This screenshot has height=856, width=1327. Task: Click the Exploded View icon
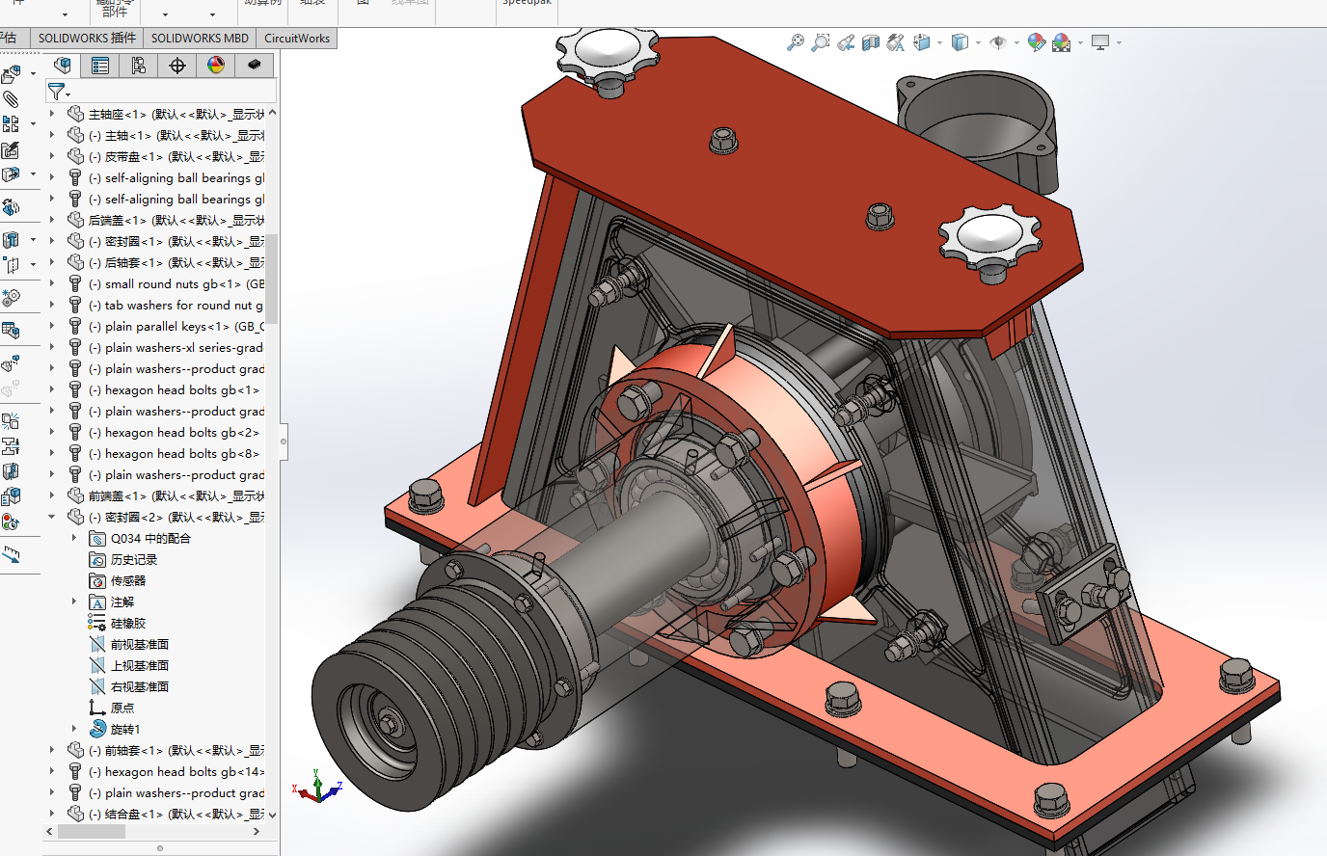[x=11, y=363]
